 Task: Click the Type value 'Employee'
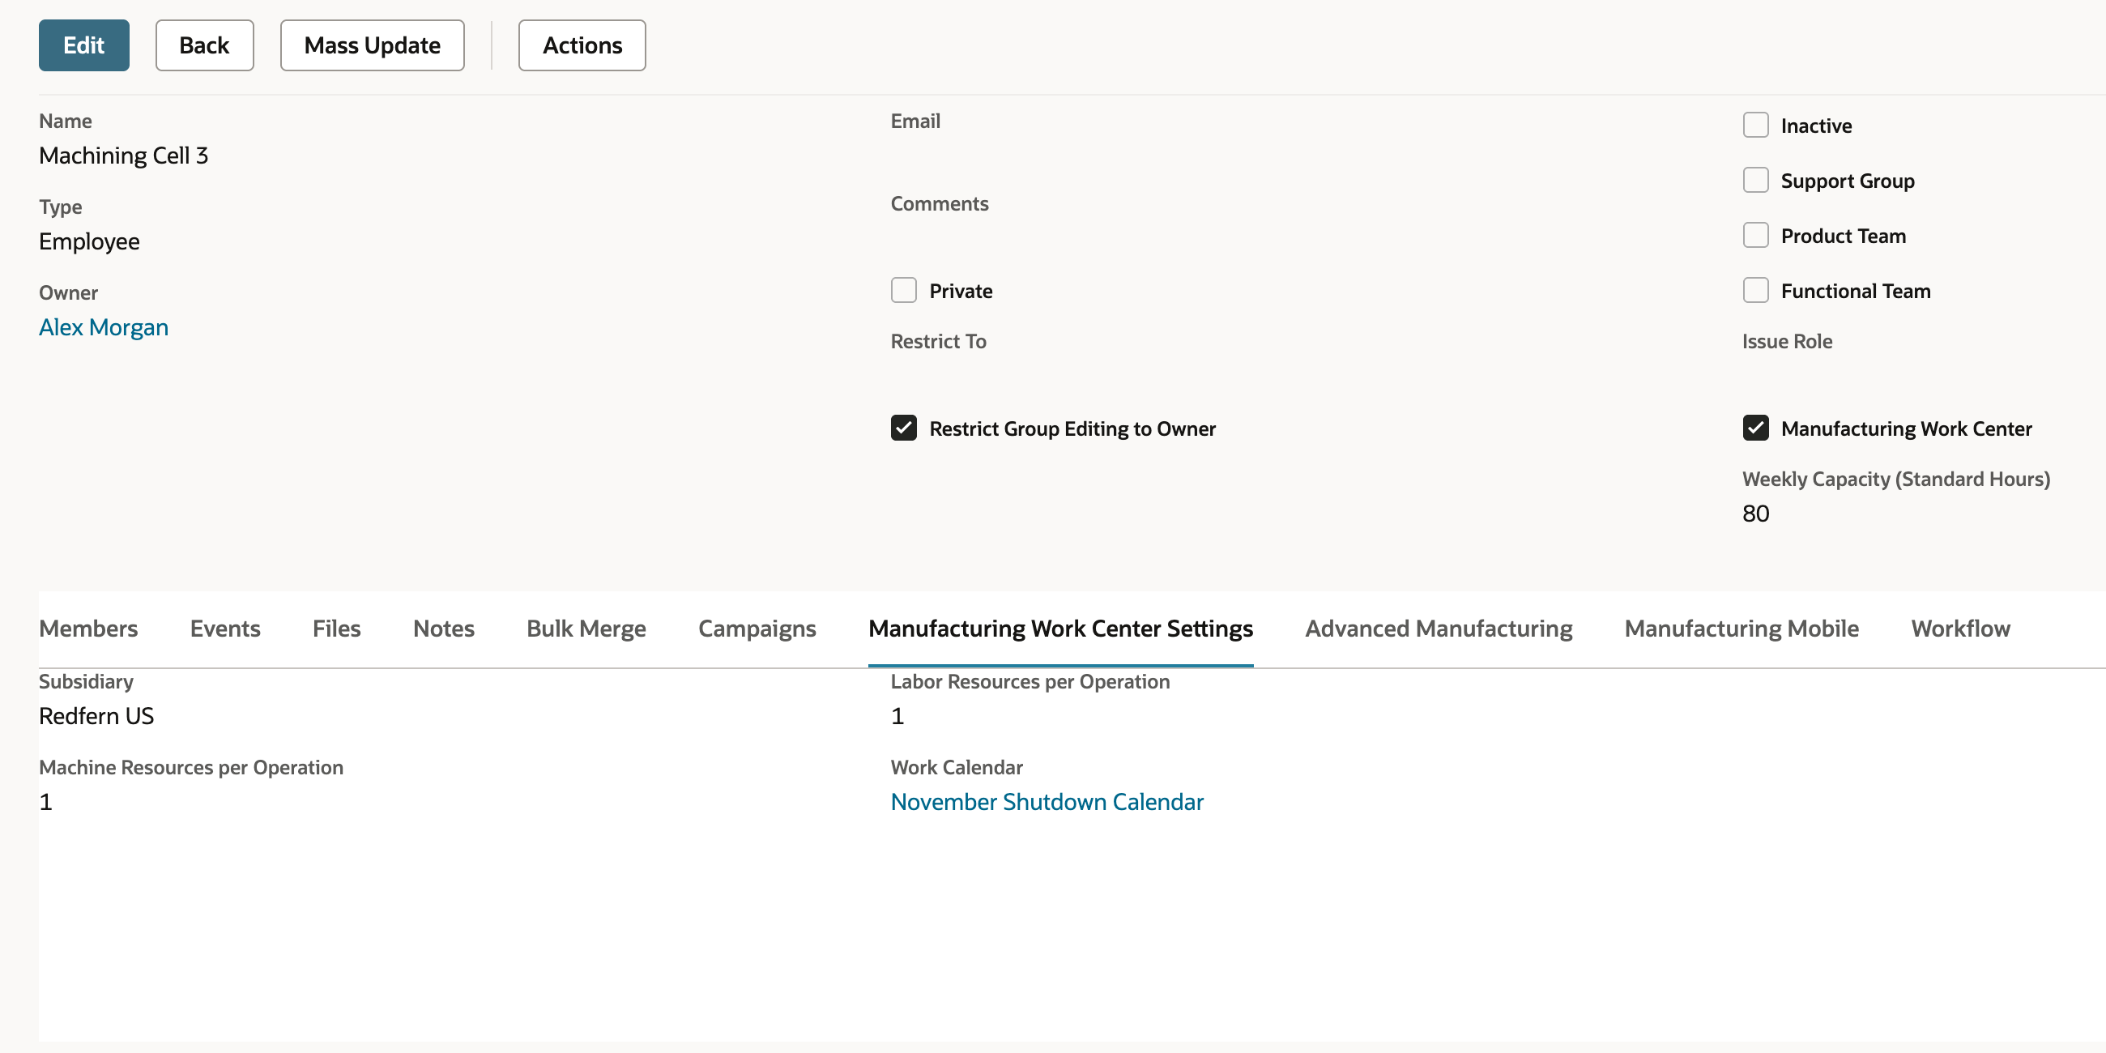(x=89, y=241)
